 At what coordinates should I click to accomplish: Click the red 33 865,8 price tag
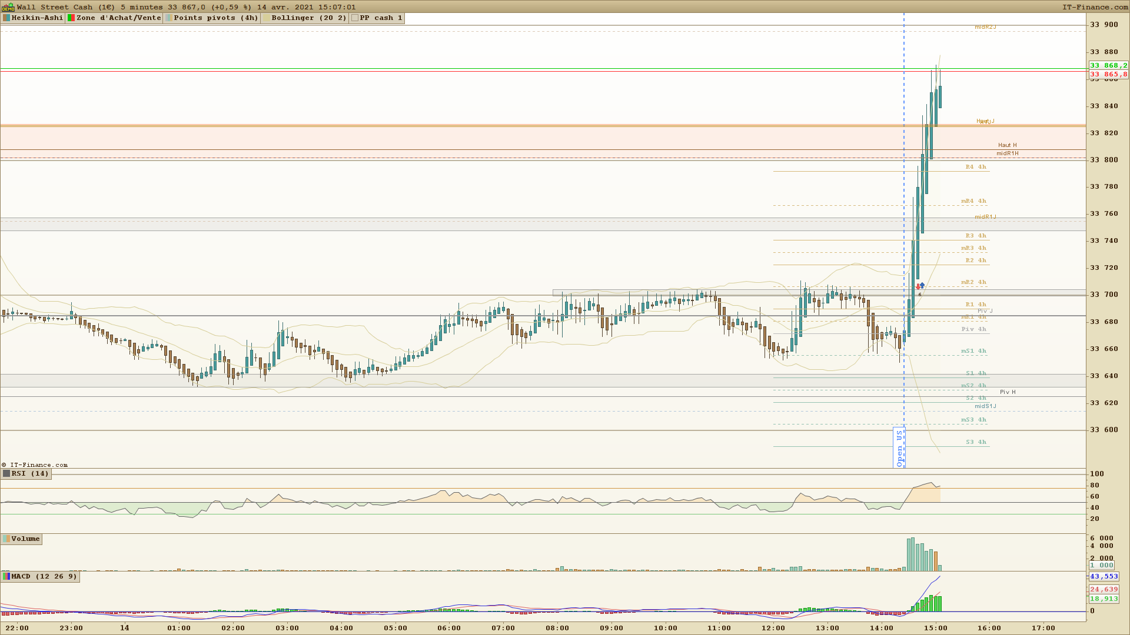pyautogui.click(x=1108, y=75)
